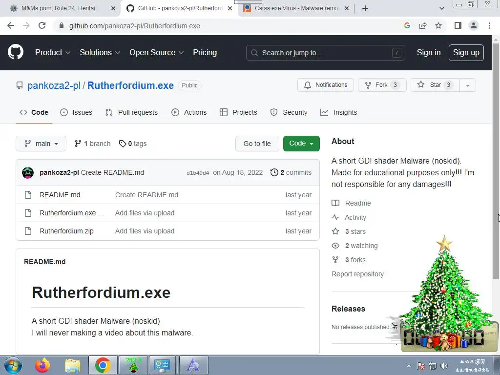Click the site lock padlock icon
The width and height of the screenshot is (500, 375).
(x=62, y=26)
